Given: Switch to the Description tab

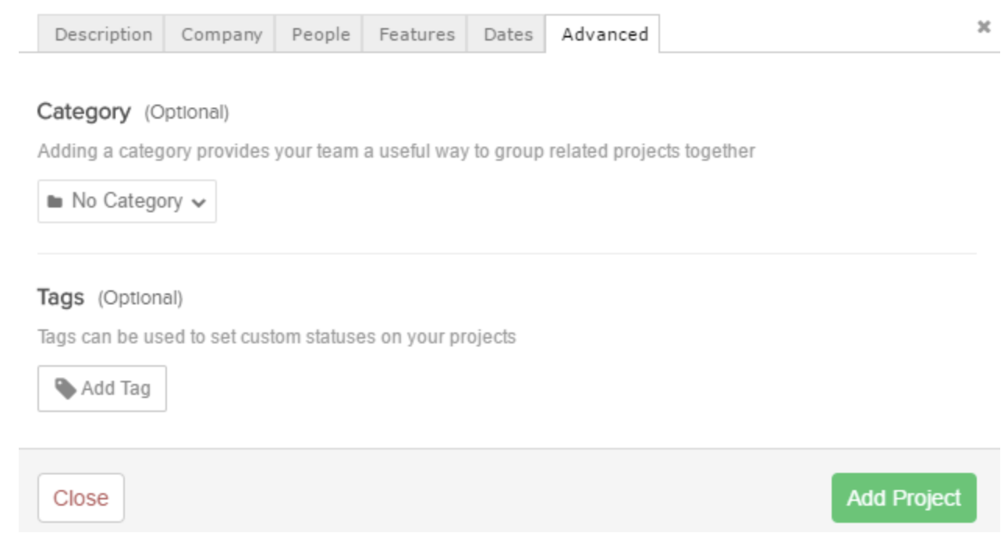Looking at the screenshot, I should click(x=101, y=34).
